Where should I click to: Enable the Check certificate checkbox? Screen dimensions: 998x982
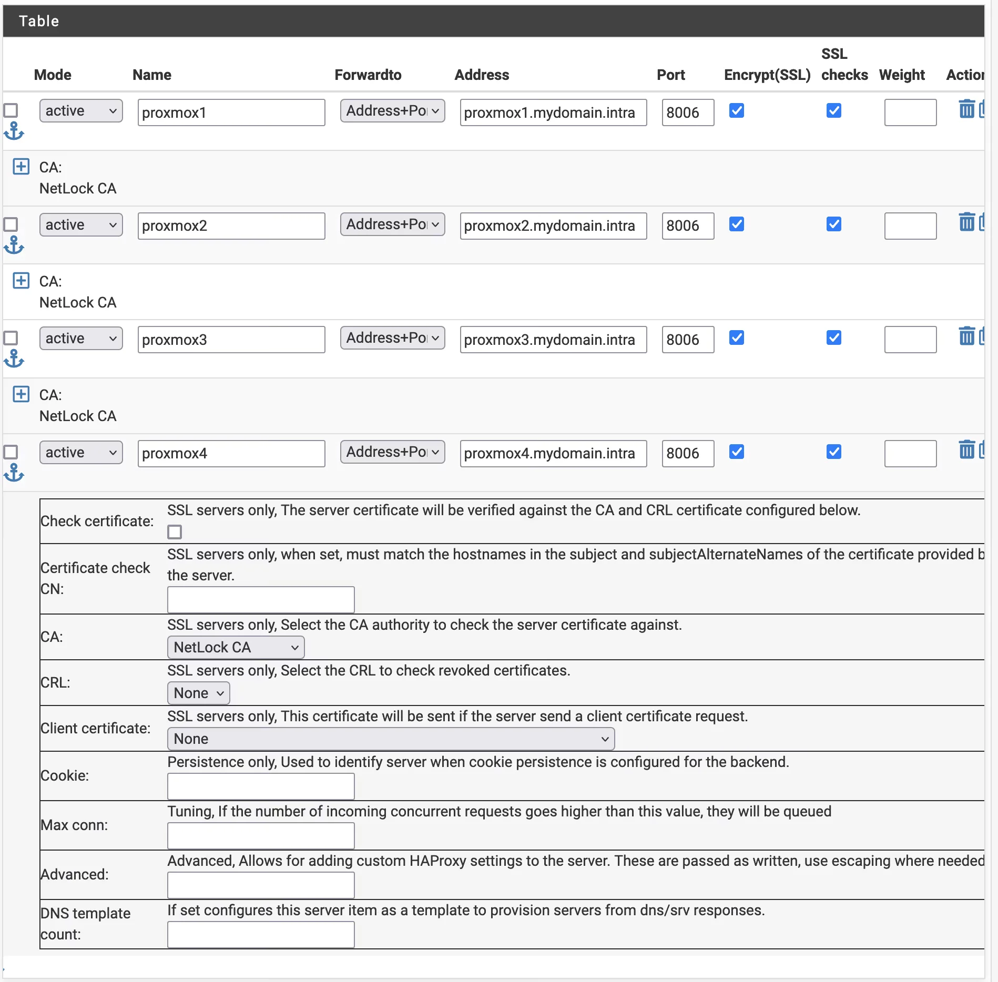(x=174, y=532)
